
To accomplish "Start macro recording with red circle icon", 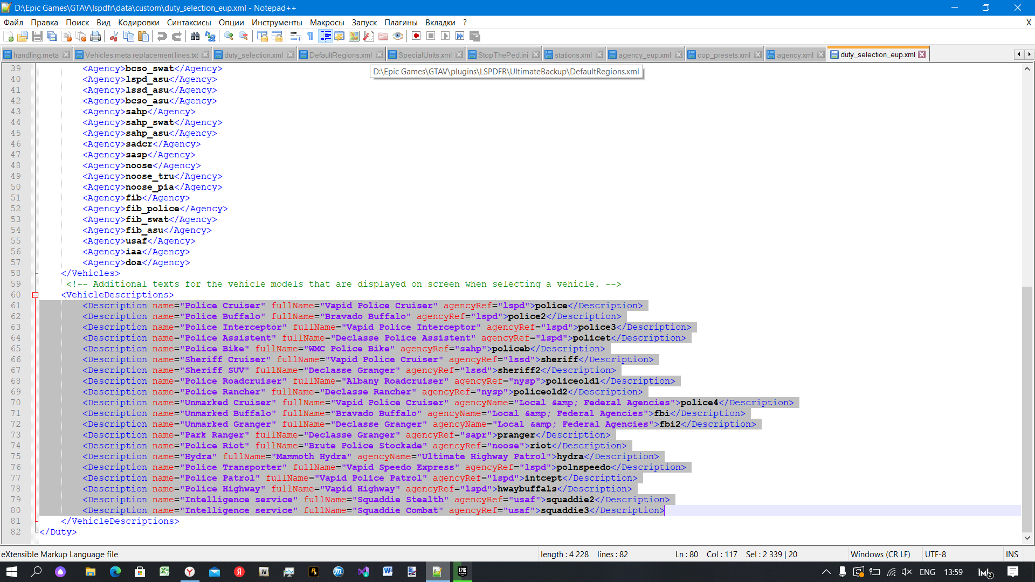I will (x=416, y=36).
